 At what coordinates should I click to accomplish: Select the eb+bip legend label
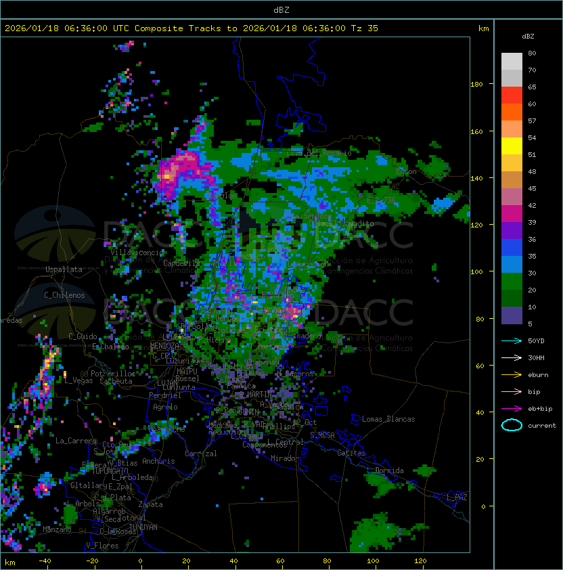click(540, 409)
